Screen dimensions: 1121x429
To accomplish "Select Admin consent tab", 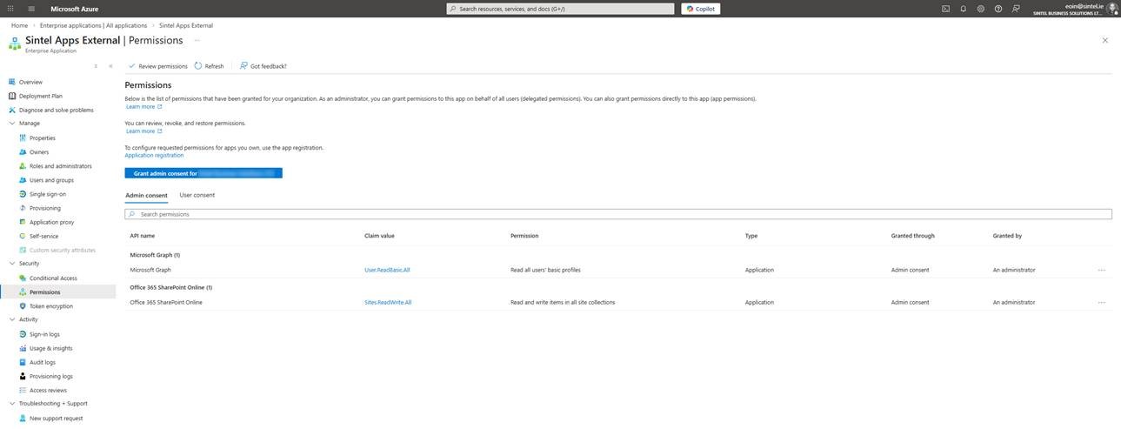I will [x=146, y=195].
